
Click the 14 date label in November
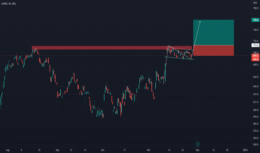pos(169,150)
